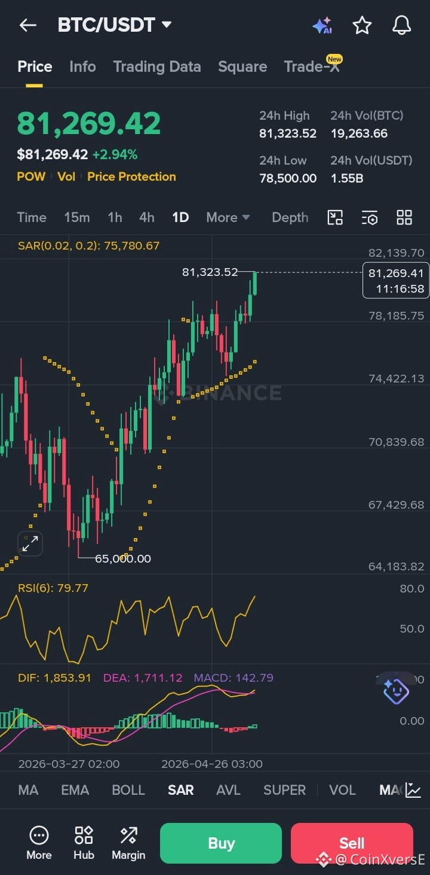
Task: Open the chart drawing tools icon
Action: (335, 218)
